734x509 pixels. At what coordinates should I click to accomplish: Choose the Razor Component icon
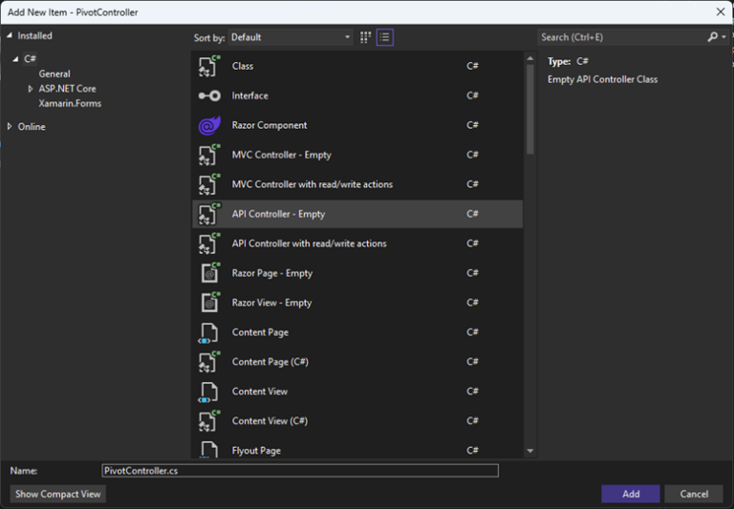point(209,125)
